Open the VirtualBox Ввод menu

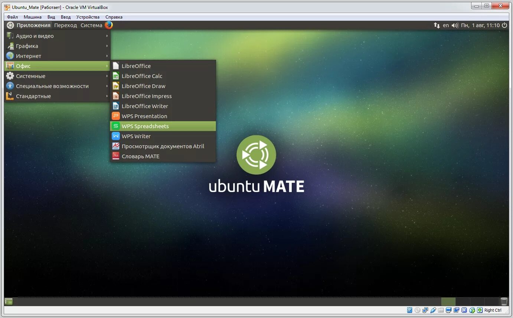click(x=66, y=17)
